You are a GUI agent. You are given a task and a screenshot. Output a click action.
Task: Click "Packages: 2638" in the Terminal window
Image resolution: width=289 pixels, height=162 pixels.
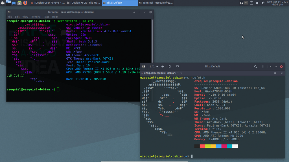click(79, 38)
